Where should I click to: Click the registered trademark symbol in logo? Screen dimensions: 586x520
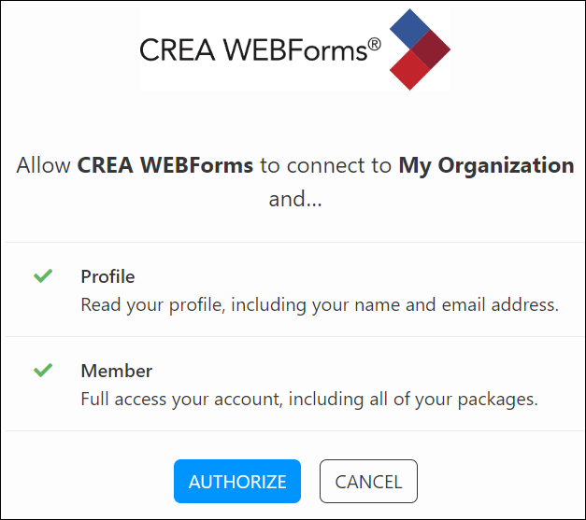(374, 42)
